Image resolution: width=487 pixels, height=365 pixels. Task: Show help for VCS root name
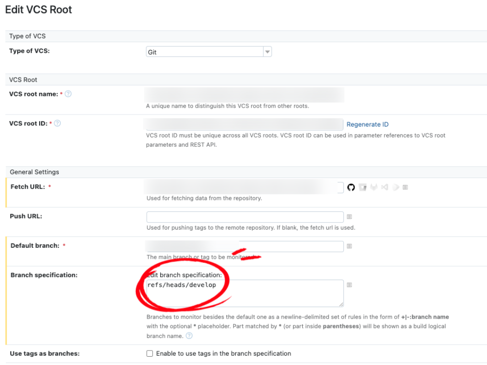pos(68,94)
